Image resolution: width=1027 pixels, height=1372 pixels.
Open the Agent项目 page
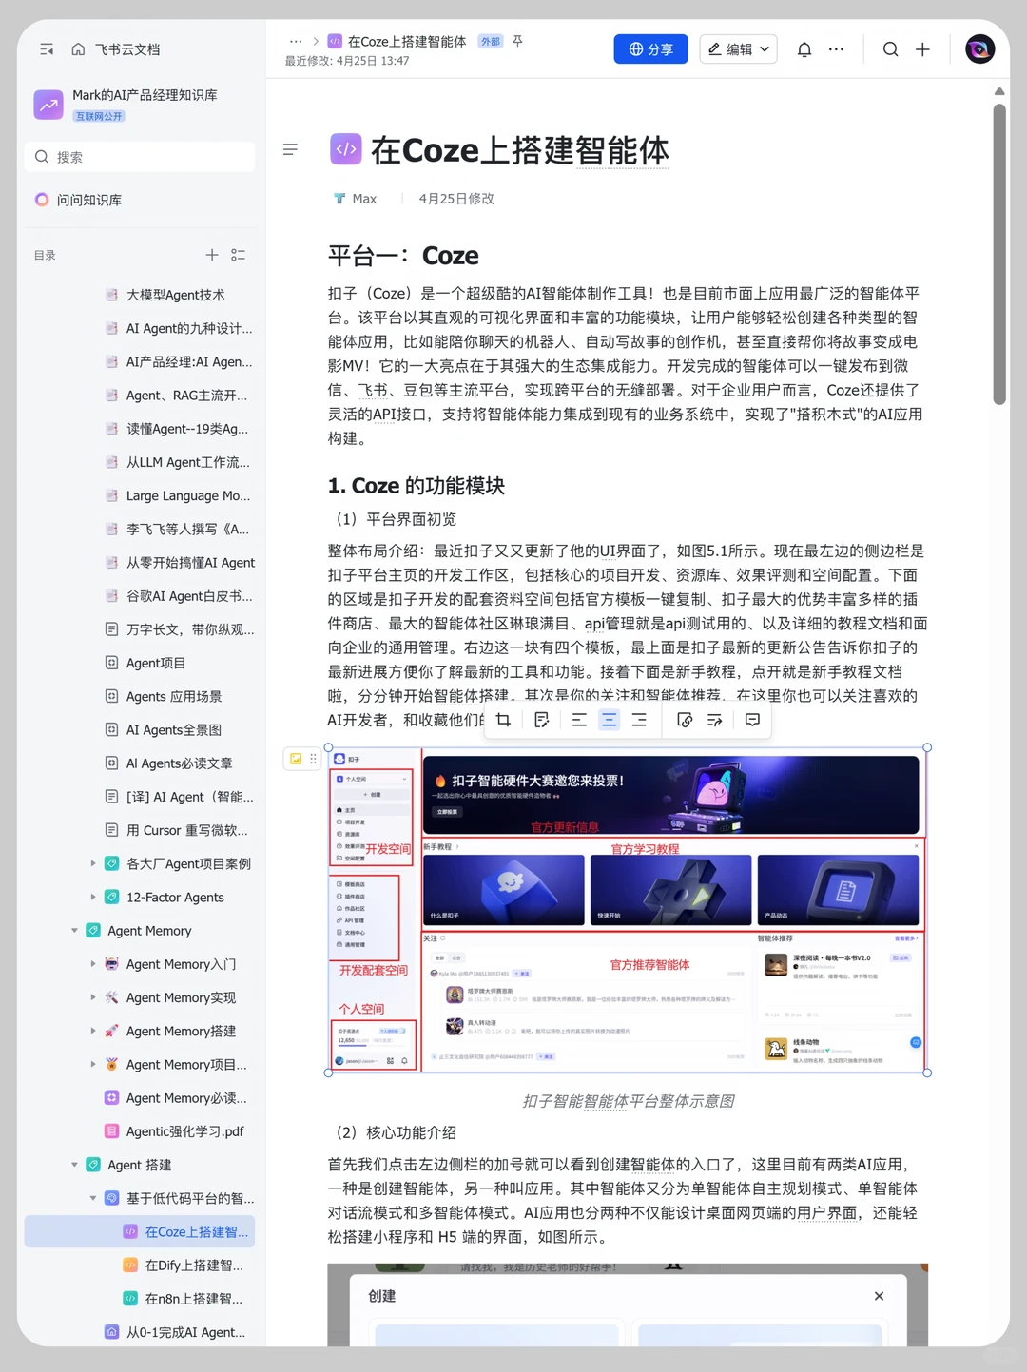[x=156, y=663]
